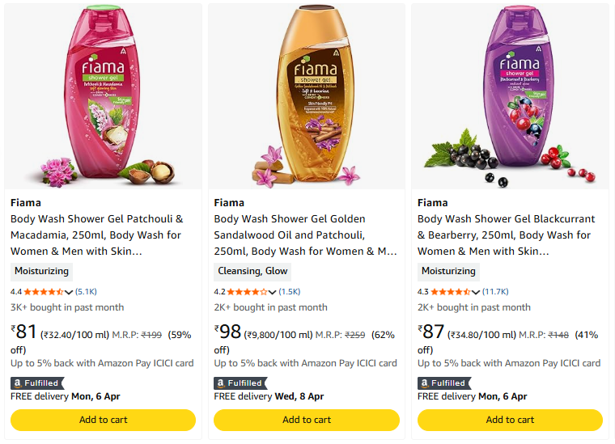
Task: Click the golden Fiama bottle image
Action: pos(307,93)
